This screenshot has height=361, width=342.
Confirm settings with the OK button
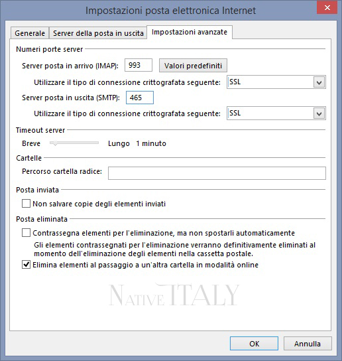pyautogui.click(x=254, y=344)
